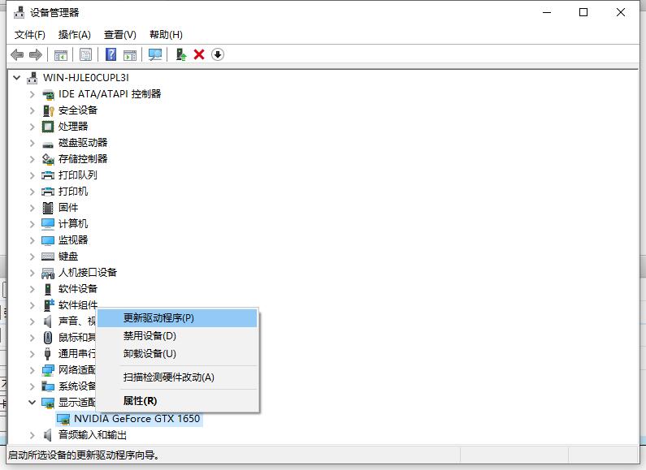Click the IDE ATA/ATAPI controller icon
Screen dimensions: 646x470
pyautogui.click(x=48, y=95)
